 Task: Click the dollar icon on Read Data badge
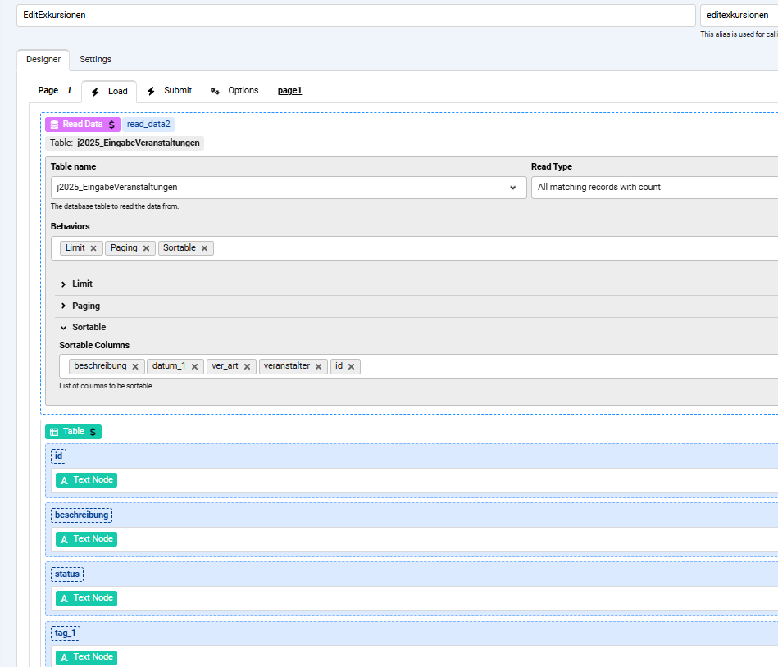pyautogui.click(x=111, y=125)
